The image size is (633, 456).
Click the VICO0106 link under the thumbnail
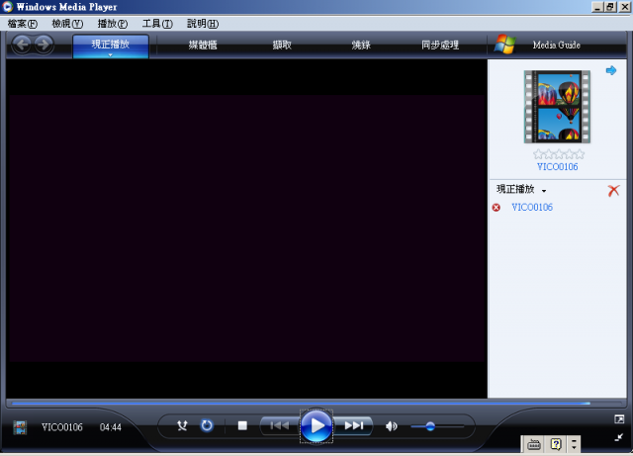(558, 167)
